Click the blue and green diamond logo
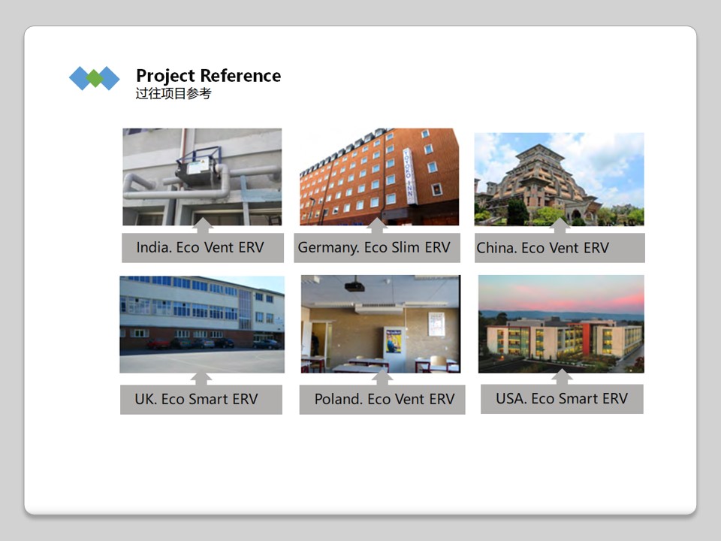 click(95, 78)
